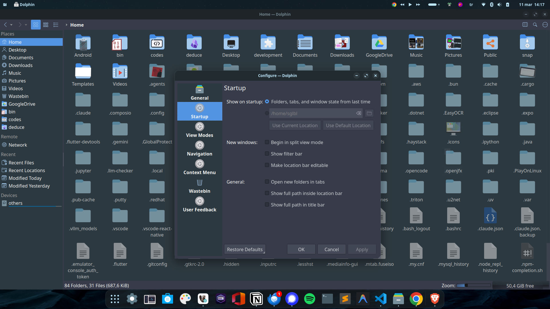This screenshot has height=309, width=550.
Task: Switch to Compact view mode
Action: pos(46,25)
